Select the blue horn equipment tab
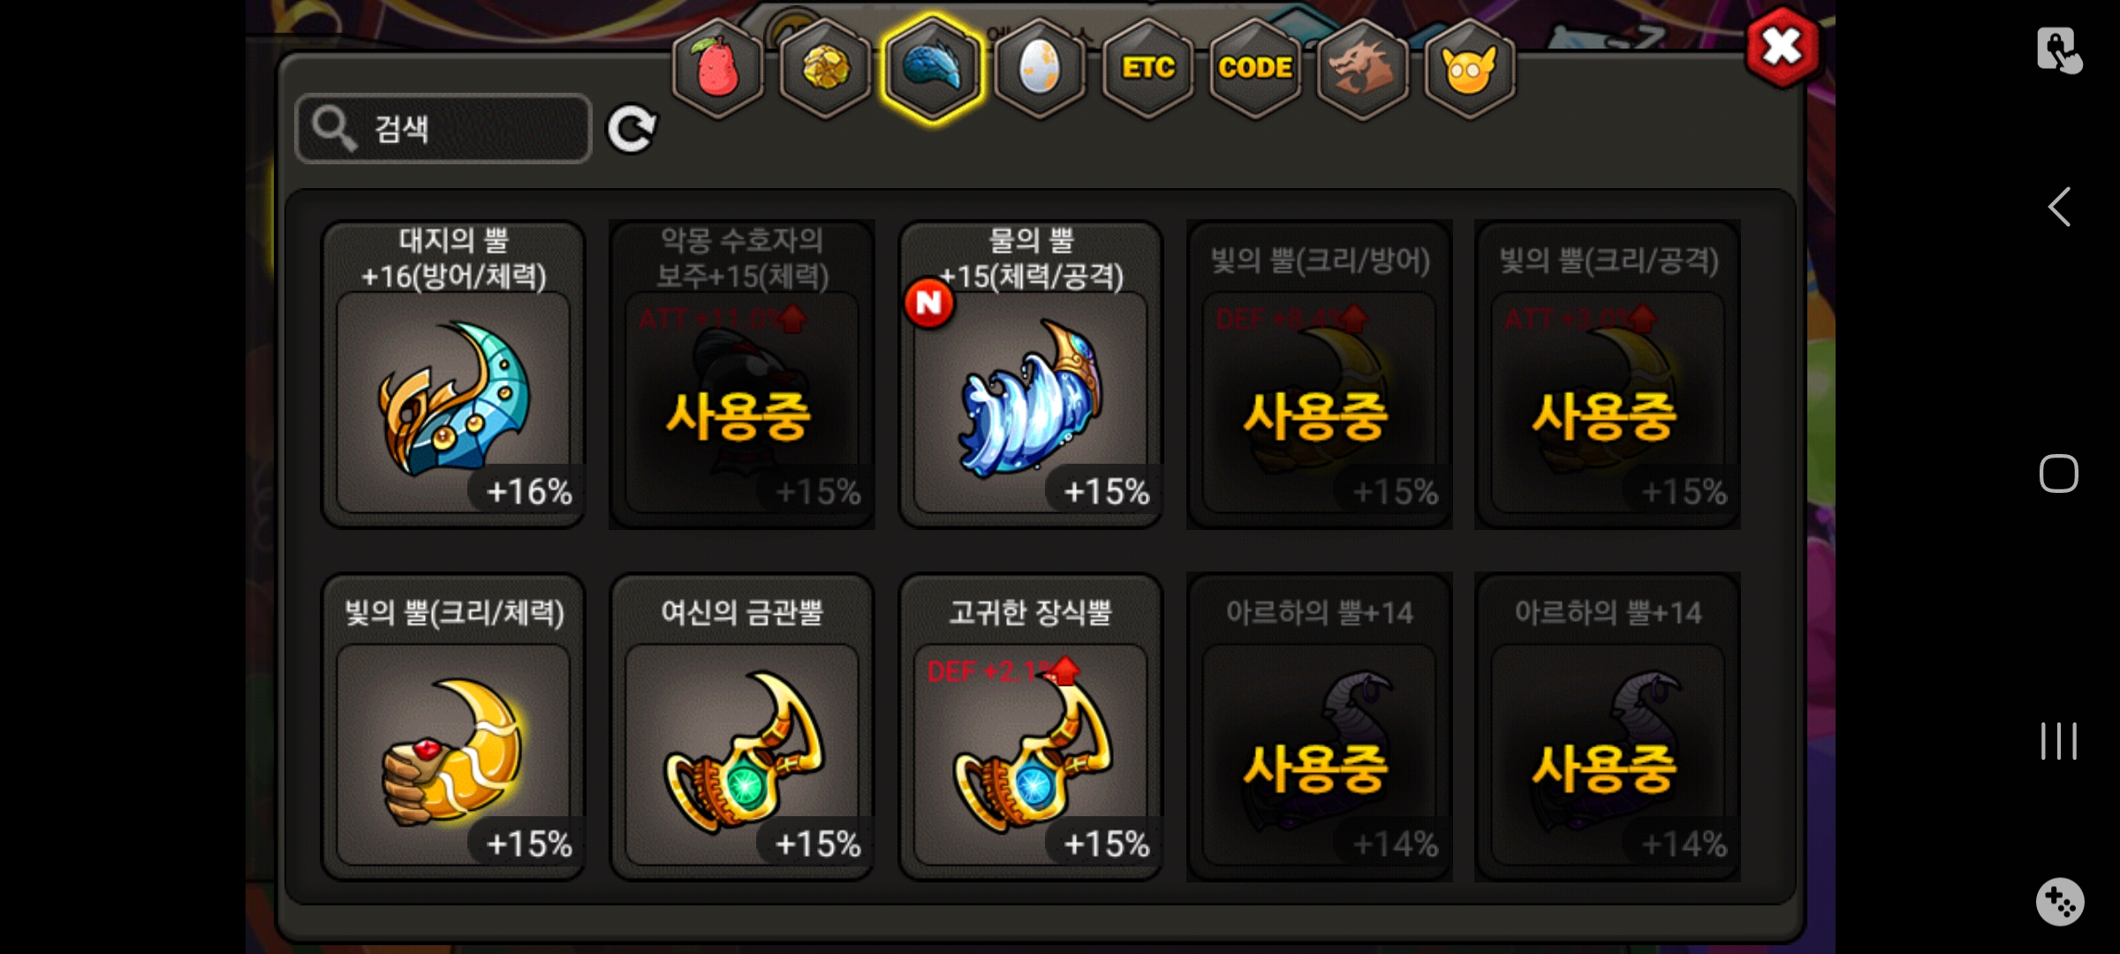 tap(933, 68)
